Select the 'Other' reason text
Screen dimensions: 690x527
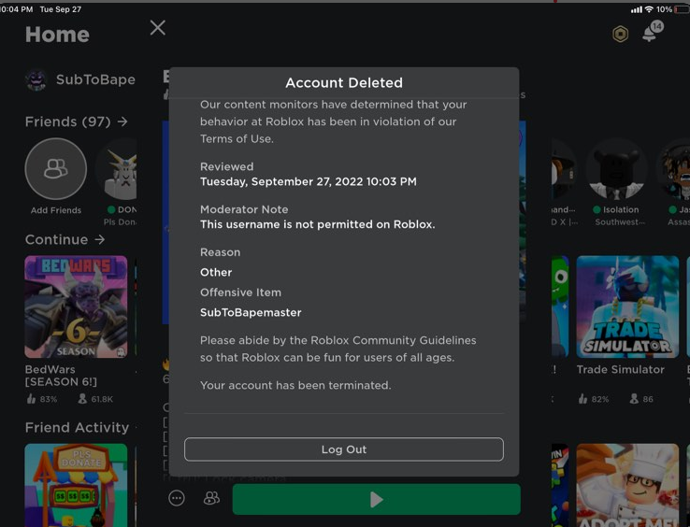(x=216, y=272)
